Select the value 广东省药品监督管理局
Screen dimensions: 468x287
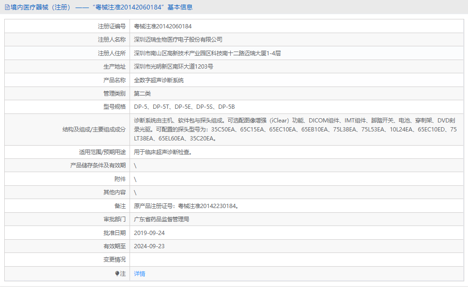coord(161,219)
